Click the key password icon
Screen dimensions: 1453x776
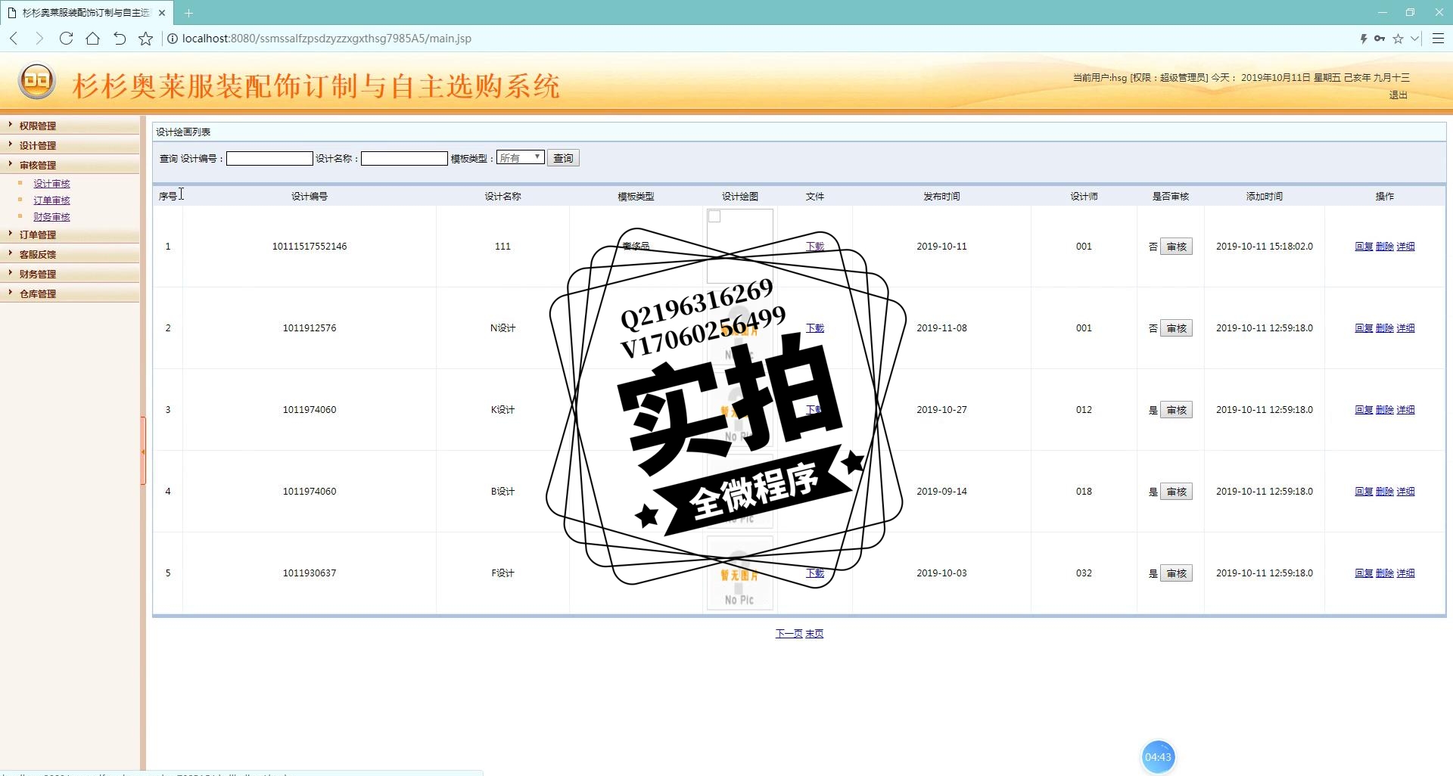point(1380,39)
